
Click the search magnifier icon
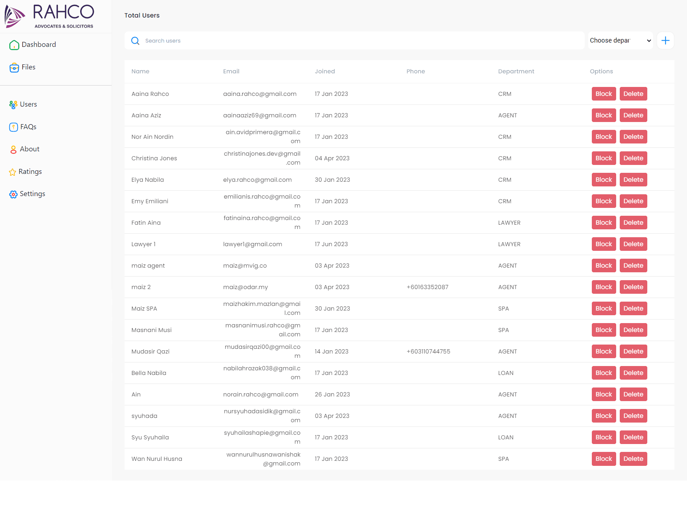(x=135, y=41)
